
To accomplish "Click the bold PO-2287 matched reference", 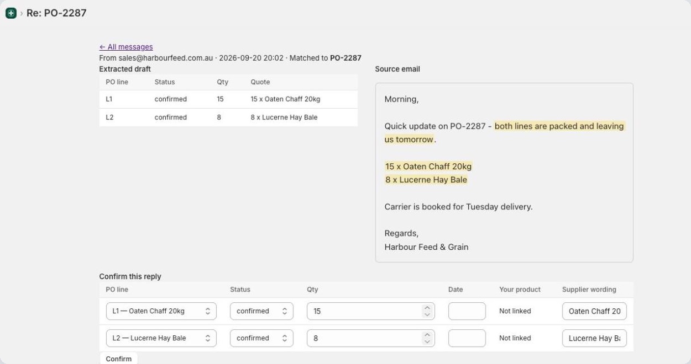I will pos(345,58).
